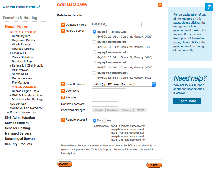Select mysql11.namesco.net server option
Screen dimensions: 216x171
94,32
